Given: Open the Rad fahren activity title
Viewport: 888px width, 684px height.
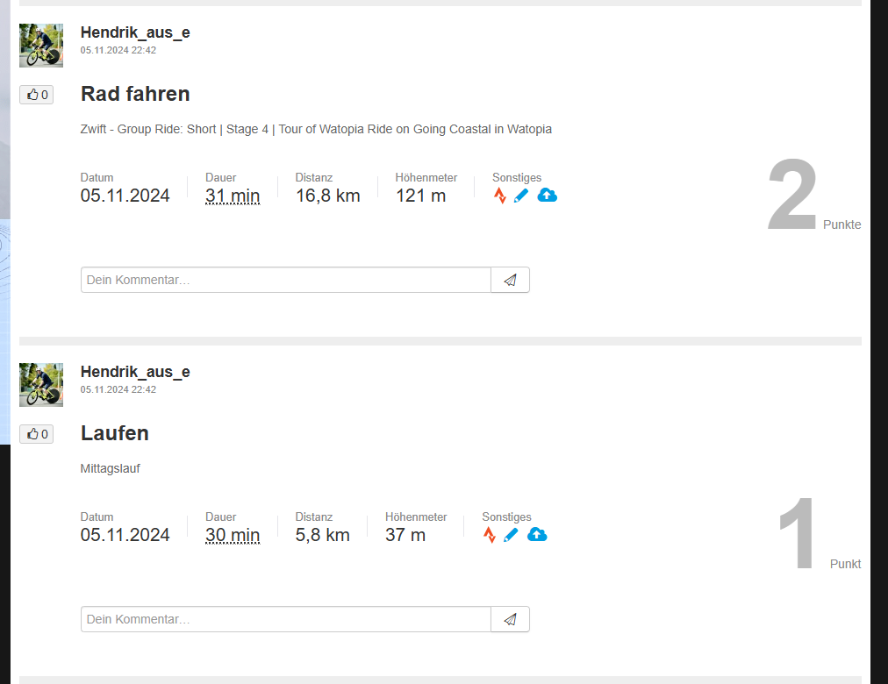Looking at the screenshot, I should (x=135, y=94).
